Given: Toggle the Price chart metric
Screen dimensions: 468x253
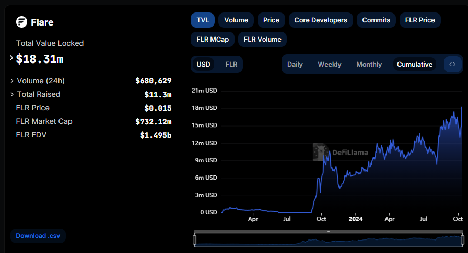Looking at the screenshot, I should coord(271,20).
